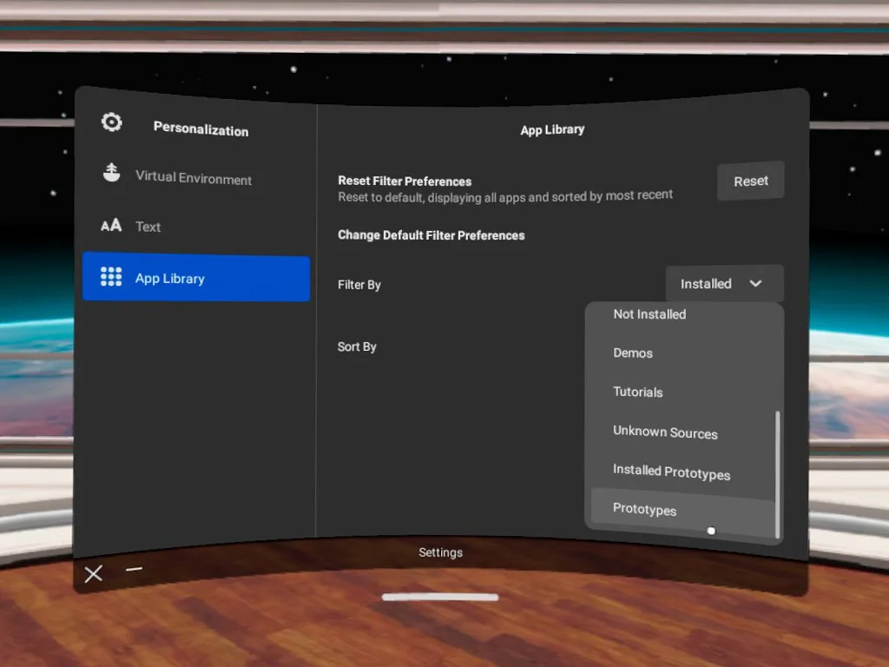Select the Demos filter option
The image size is (889, 667).
[633, 353]
